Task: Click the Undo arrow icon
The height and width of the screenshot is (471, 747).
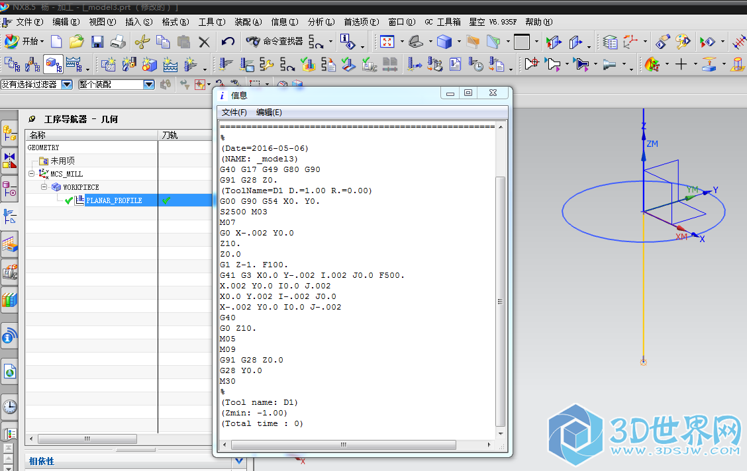Action: point(228,42)
